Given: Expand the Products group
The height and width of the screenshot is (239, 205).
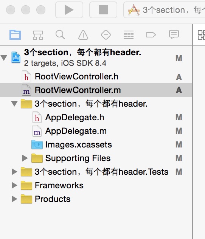Looking at the screenshot, I should (x=14, y=199).
